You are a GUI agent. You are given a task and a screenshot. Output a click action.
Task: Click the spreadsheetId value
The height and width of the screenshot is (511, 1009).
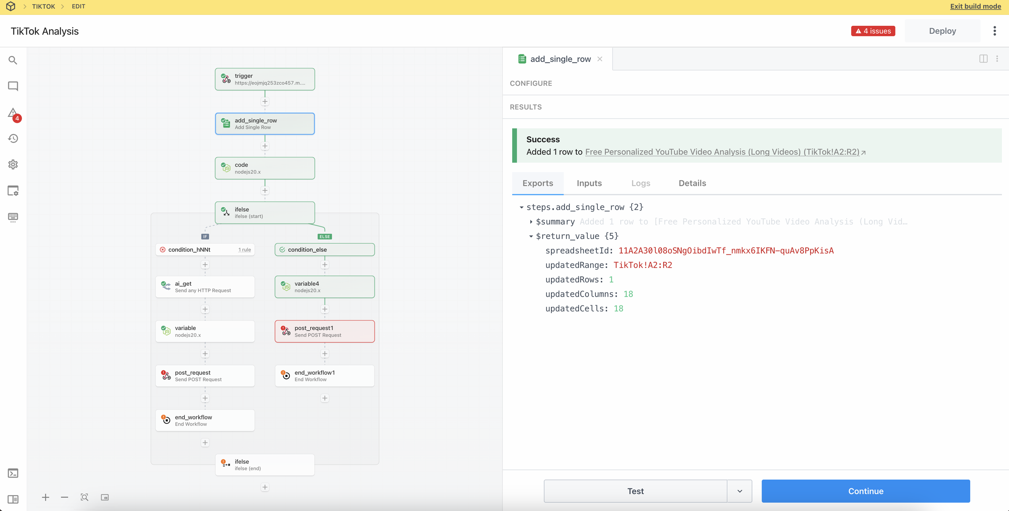[x=726, y=251]
